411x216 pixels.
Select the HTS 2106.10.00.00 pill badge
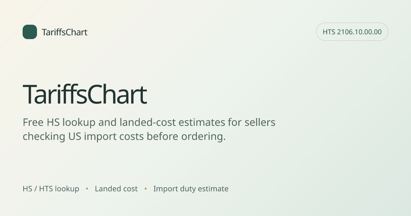(x=352, y=32)
